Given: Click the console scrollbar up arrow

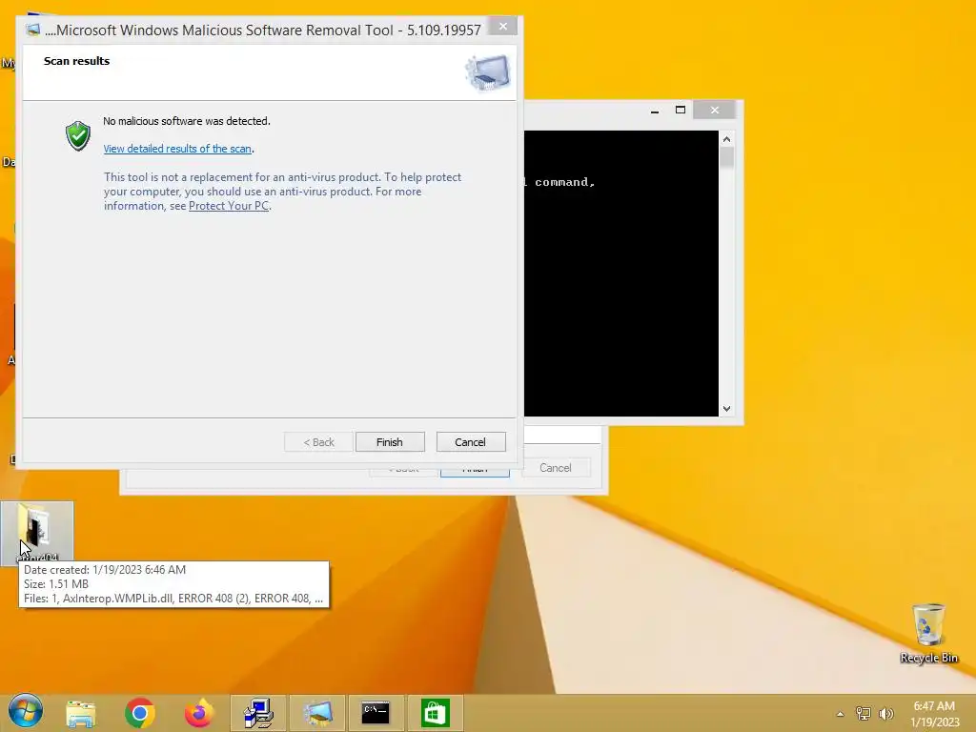Looking at the screenshot, I should coord(726,139).
